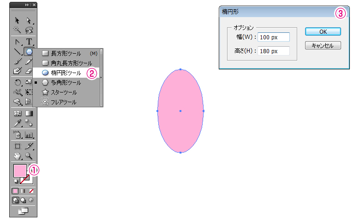Select the Scale tool
This screenshot has height=222, width=360.
(29, 82)
